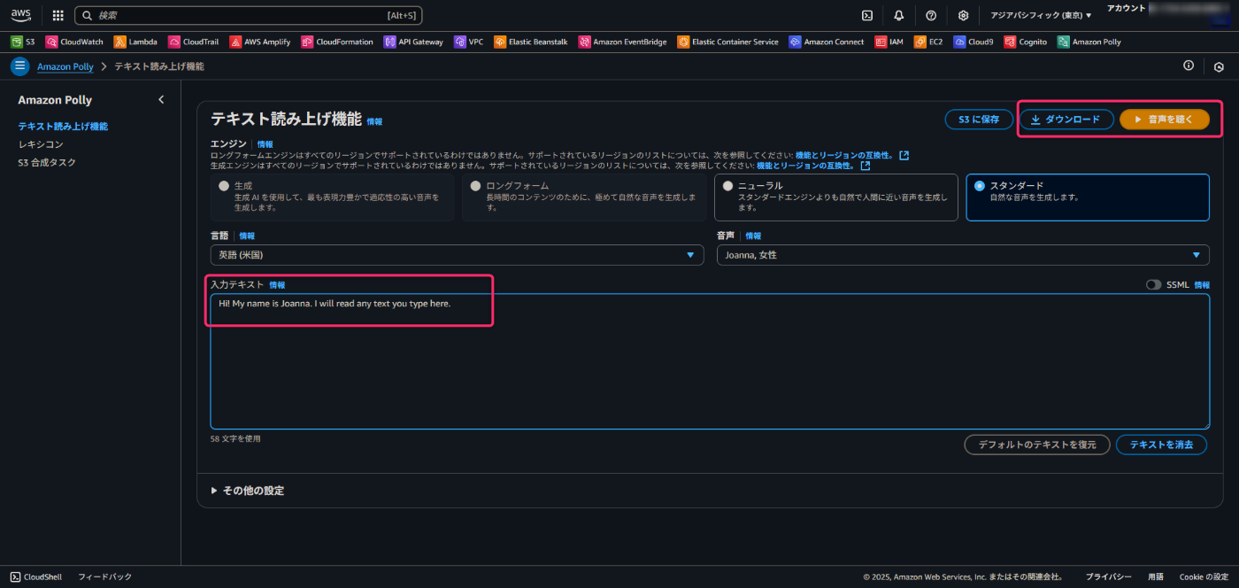
Task: Open Cookie の設定 in the footer
Action: coord(1204,576)
